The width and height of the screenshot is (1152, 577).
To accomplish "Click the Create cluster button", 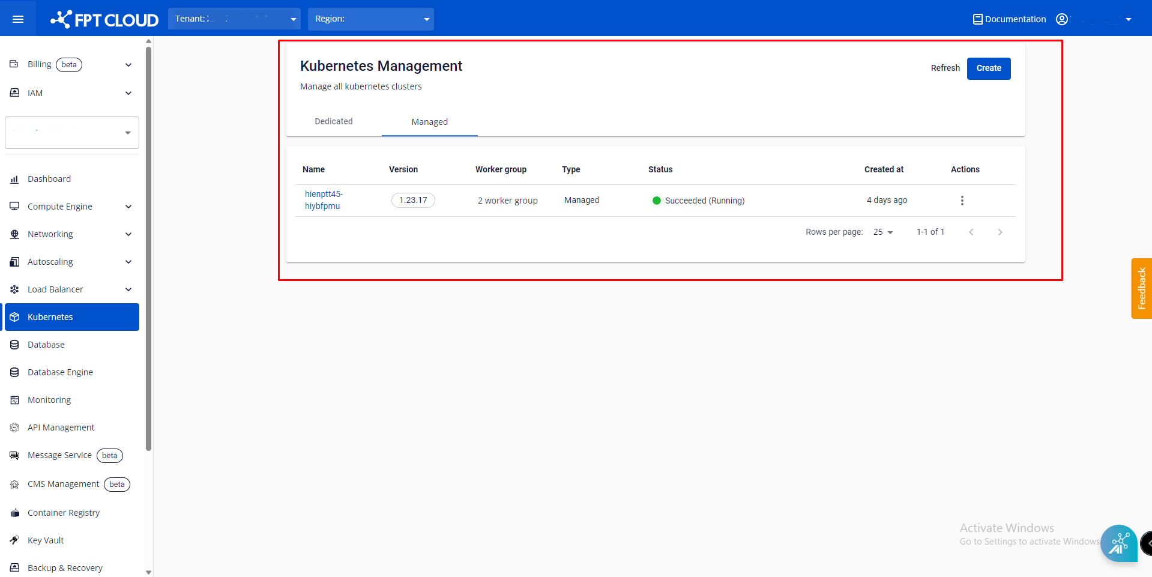I will (988, 68).
